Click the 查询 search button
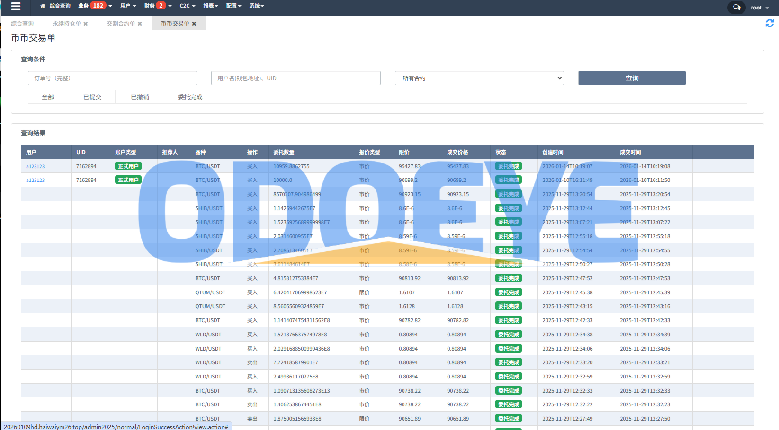 click(632, 78)
